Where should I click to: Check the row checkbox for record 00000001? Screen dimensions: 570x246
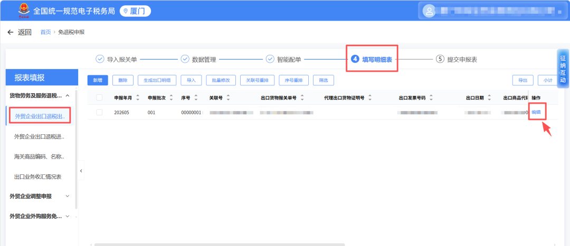[99, 113]
